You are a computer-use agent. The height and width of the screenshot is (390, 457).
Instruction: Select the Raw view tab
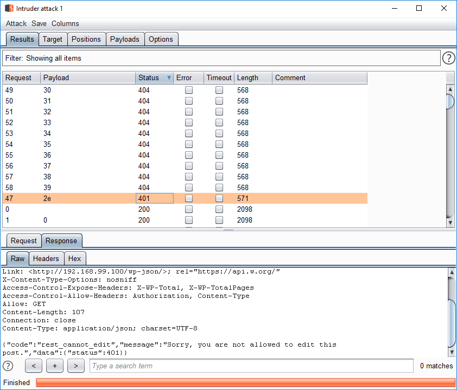pyautogui.click(x=17, y=258)
